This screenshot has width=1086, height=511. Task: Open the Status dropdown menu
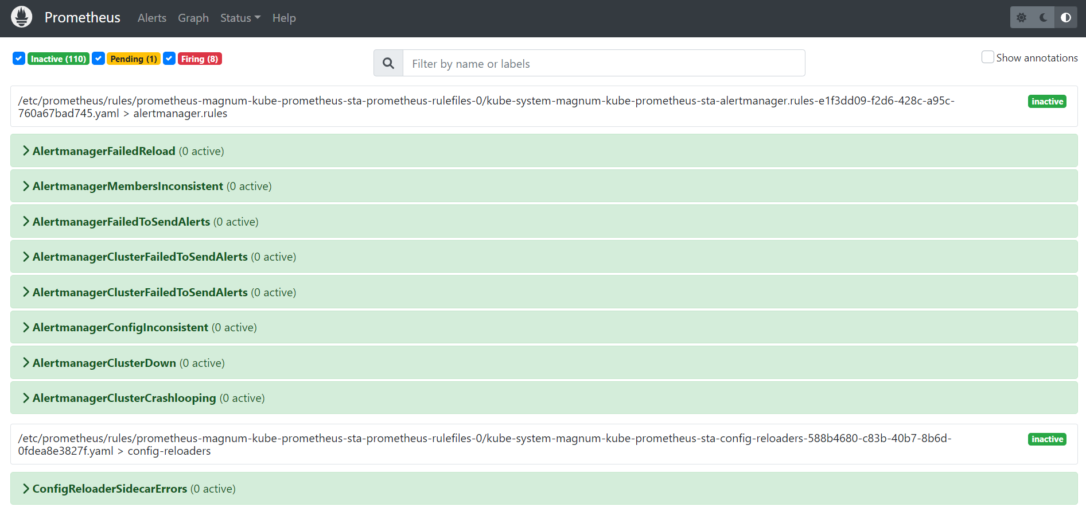point(240,18)
